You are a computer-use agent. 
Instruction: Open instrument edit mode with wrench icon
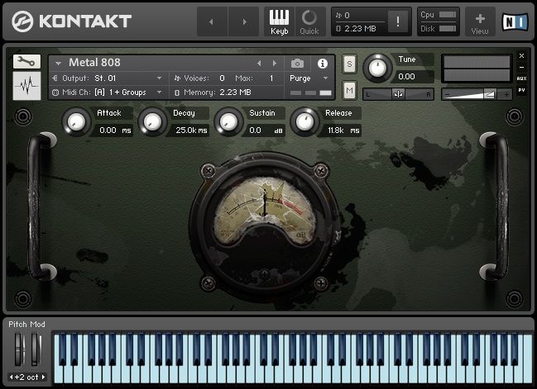tap(27, 63)
